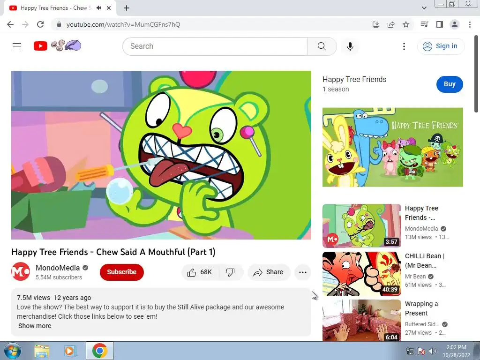Image resolution: width=480 pixels, height=360 pixels.
Task: Click Chrome taskbar button
Action: click(x=99, y=351)
